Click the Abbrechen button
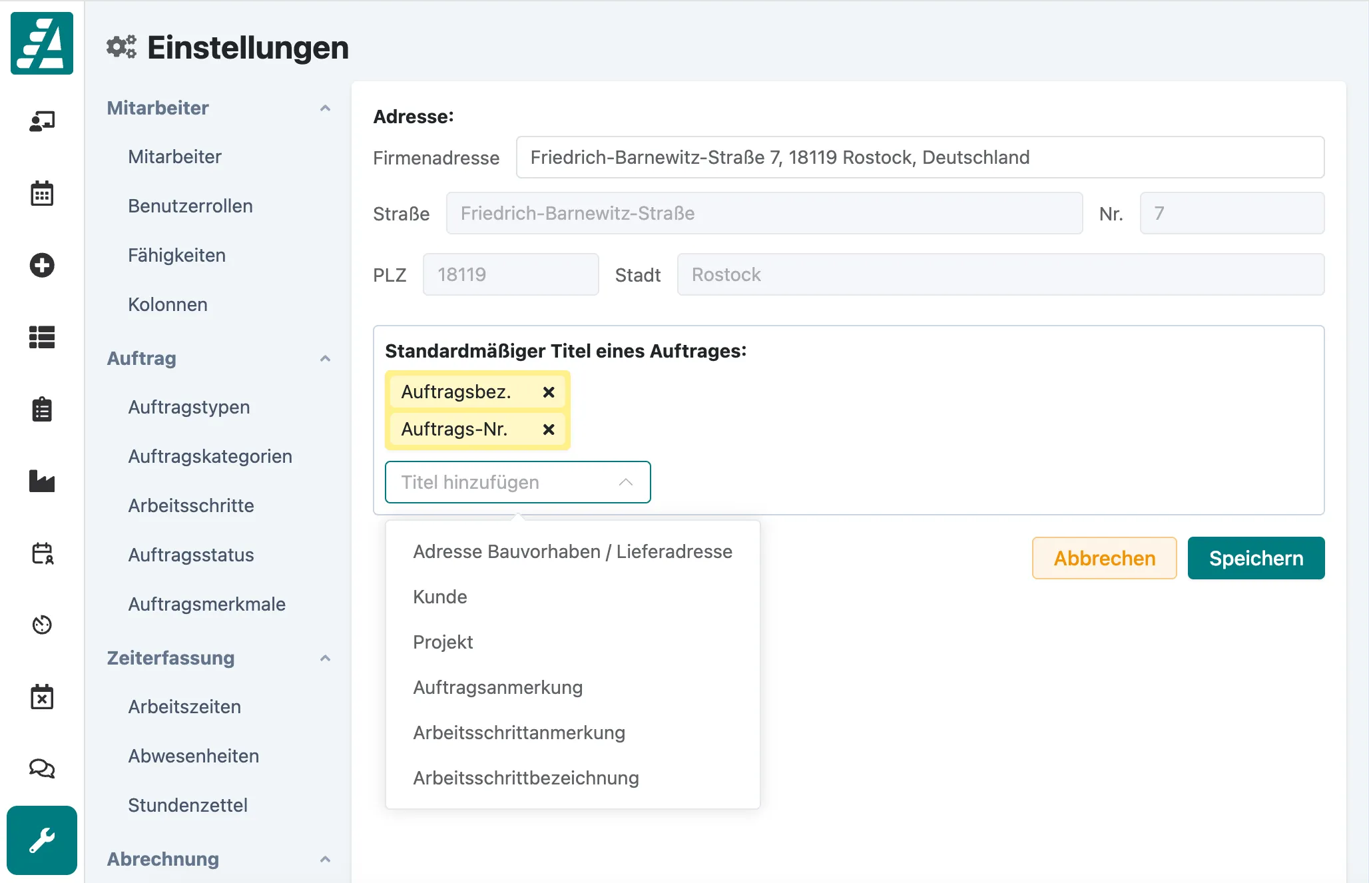The width and height of the screenshot is (1369, 883). (x=1104, y=558)
